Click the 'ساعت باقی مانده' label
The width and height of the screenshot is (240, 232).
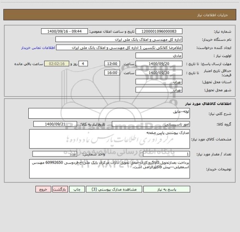tap(29, 64)
